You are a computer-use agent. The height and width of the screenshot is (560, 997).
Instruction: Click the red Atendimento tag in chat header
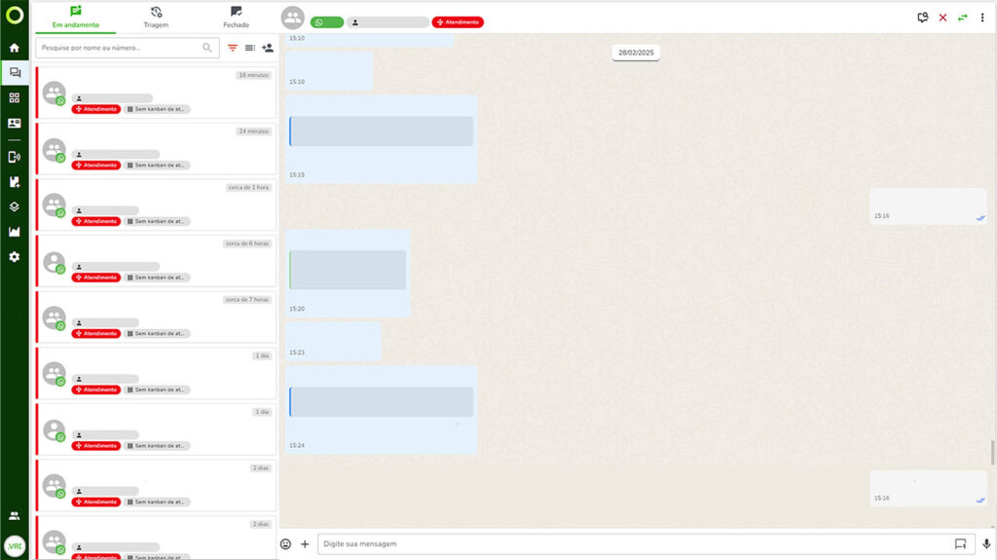pyautogui.click(x=458, y=22)
